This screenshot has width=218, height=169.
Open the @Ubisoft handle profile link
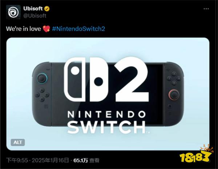pos(35,16)
